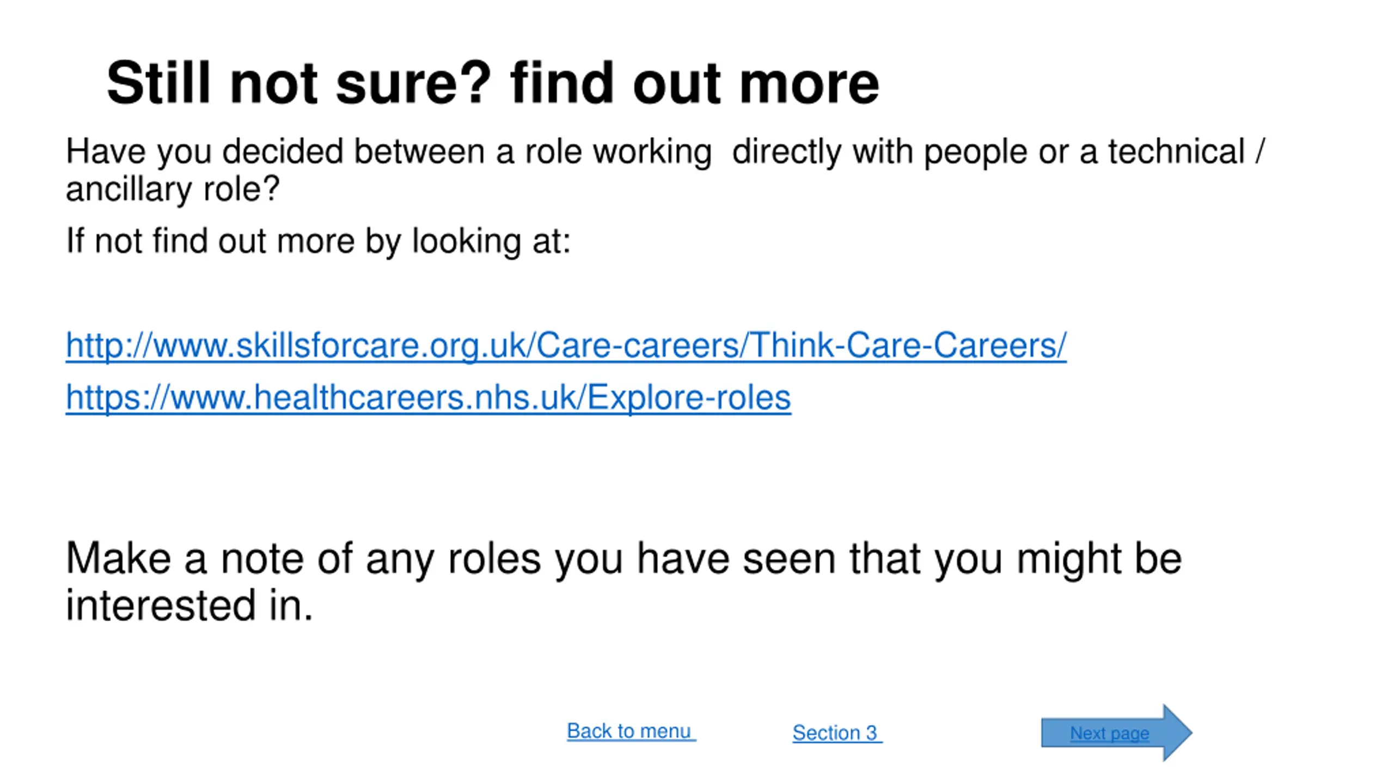Open the skillsforcare.org.uk Think-Care-Careers link
Viewport: 1394px width, 784px height.
point(566,345)
